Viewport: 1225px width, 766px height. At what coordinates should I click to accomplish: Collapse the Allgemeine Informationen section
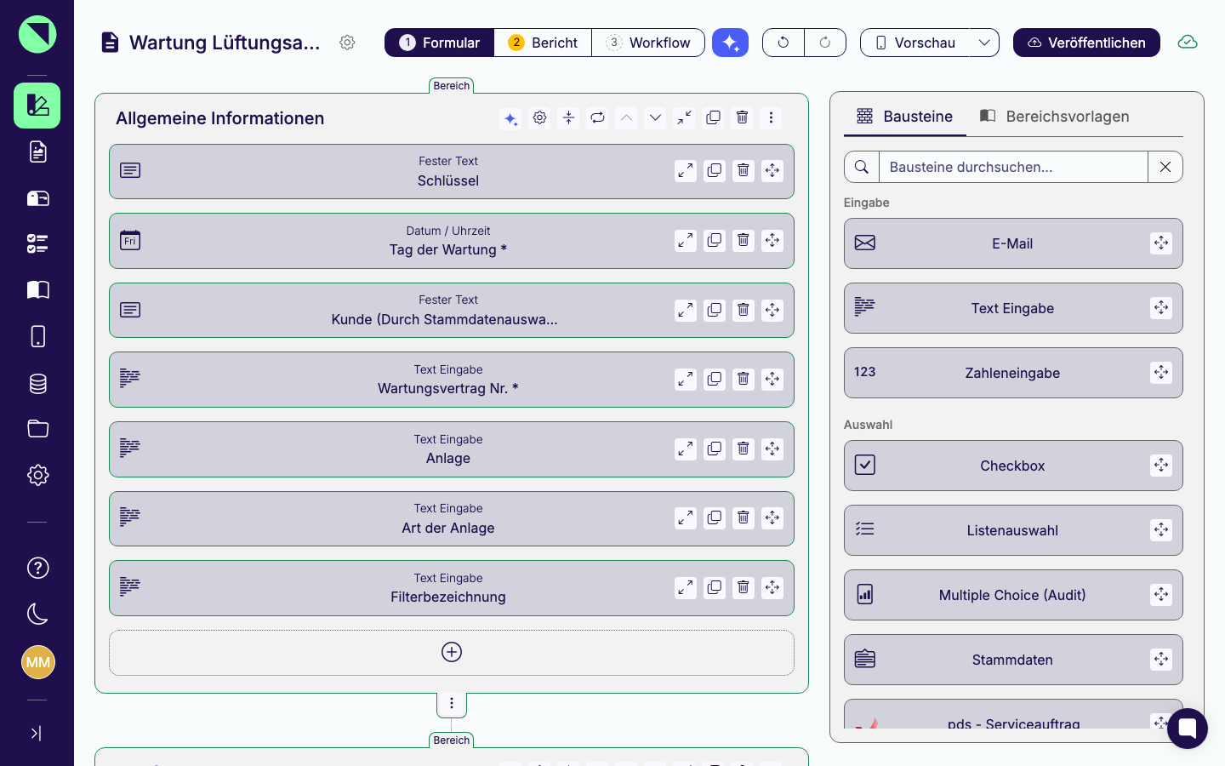point(684,117)
